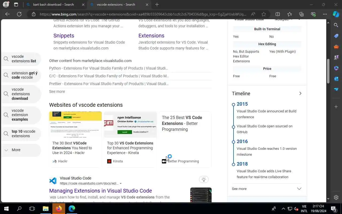Open sidebar Outlook icon
The height and width of the screenshot is (214, 342).
[x=336, y=79]
